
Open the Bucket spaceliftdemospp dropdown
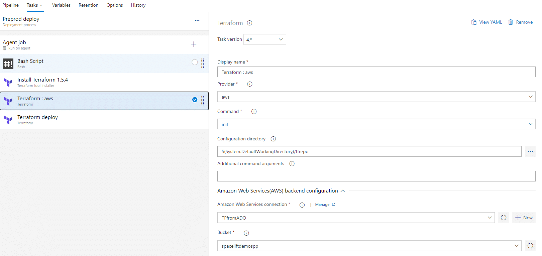tap(369, 246)
